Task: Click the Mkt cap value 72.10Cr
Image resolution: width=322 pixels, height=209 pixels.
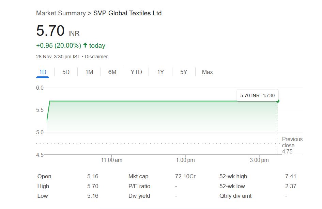Action: (185, 176)
